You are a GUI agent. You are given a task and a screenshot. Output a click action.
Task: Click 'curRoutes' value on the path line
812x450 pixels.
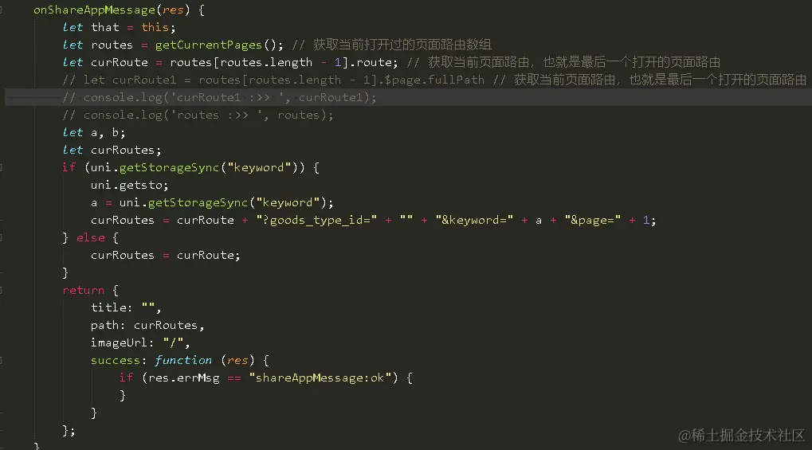(x=166, y=325)
